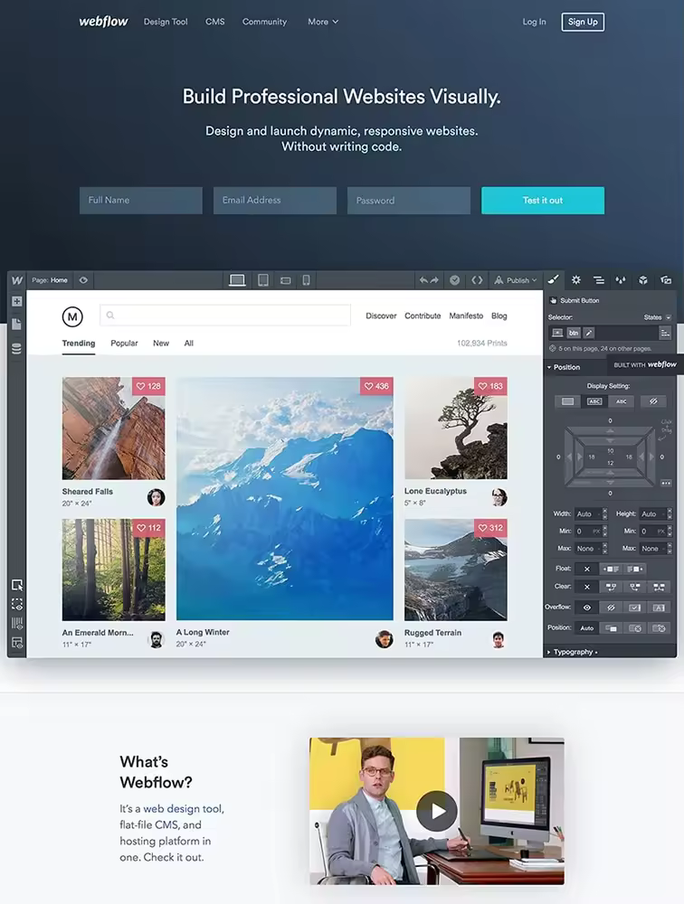Open the More dropdown in navbar
This screenshot has height=904, width=684.
click(x=323, y=22)
